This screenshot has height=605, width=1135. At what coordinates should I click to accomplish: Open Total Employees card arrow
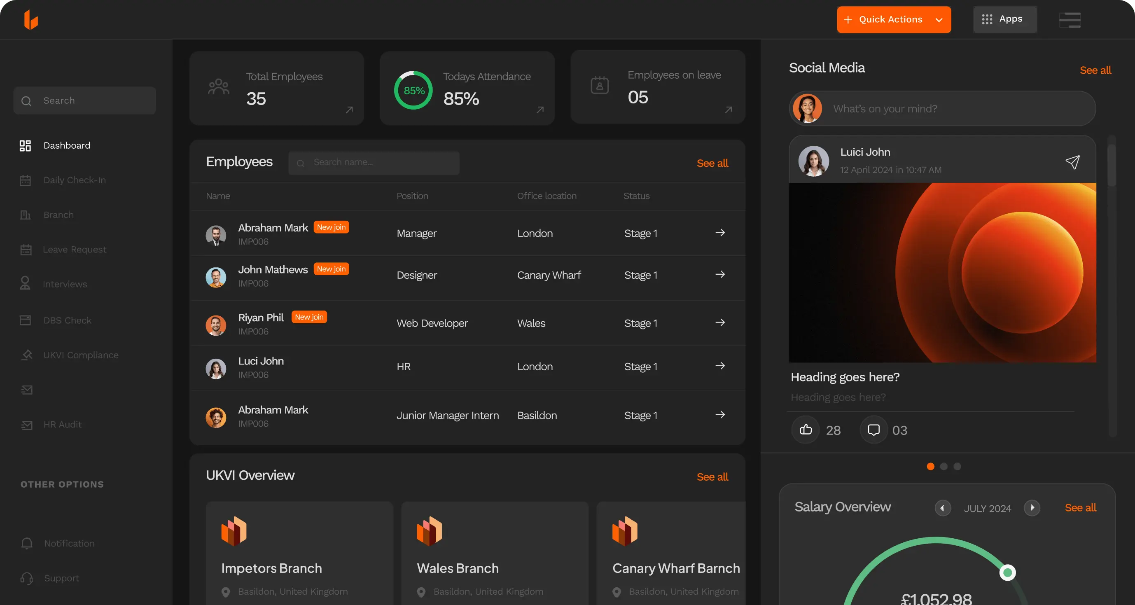[x=349, y=110]
